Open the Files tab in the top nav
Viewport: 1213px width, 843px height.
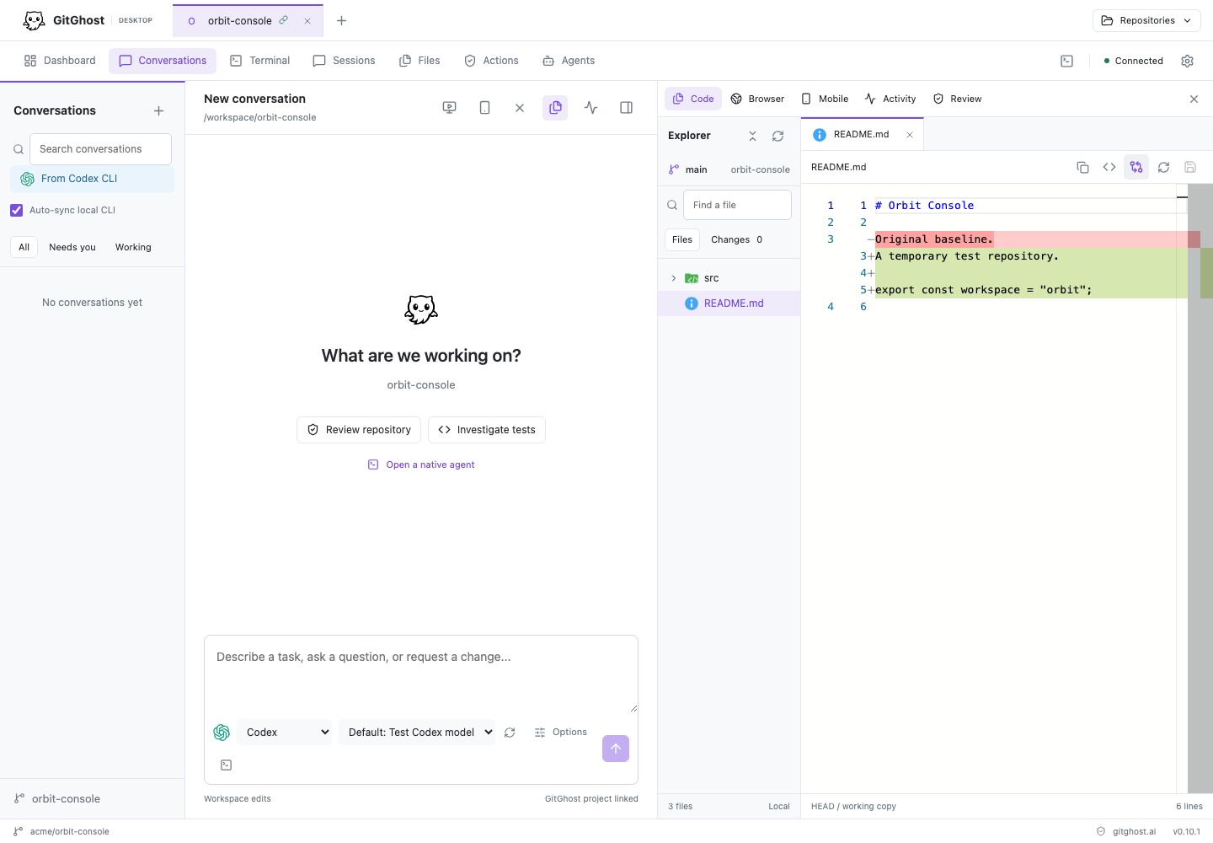[x=419, y=61]
